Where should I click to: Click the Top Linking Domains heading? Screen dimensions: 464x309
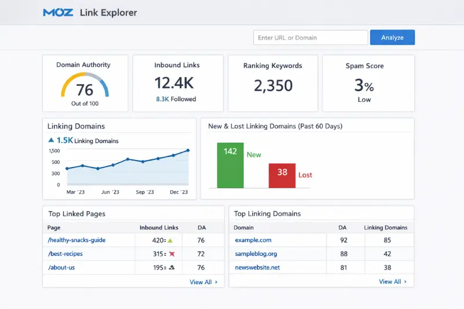(267, 213)
